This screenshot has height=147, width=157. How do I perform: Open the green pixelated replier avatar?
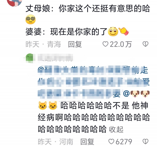(30, 58)
